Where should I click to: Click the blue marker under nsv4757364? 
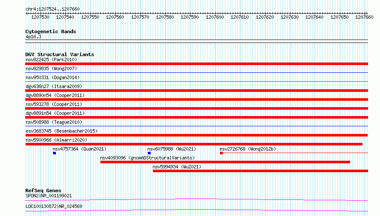pos(55,153)
